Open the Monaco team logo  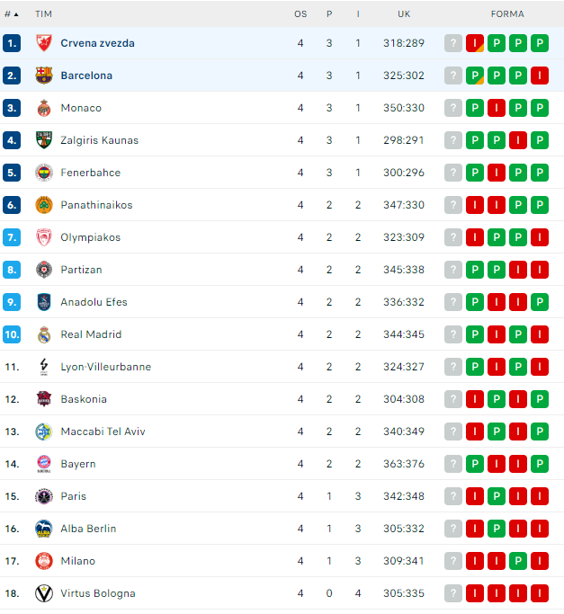point(44,108)
